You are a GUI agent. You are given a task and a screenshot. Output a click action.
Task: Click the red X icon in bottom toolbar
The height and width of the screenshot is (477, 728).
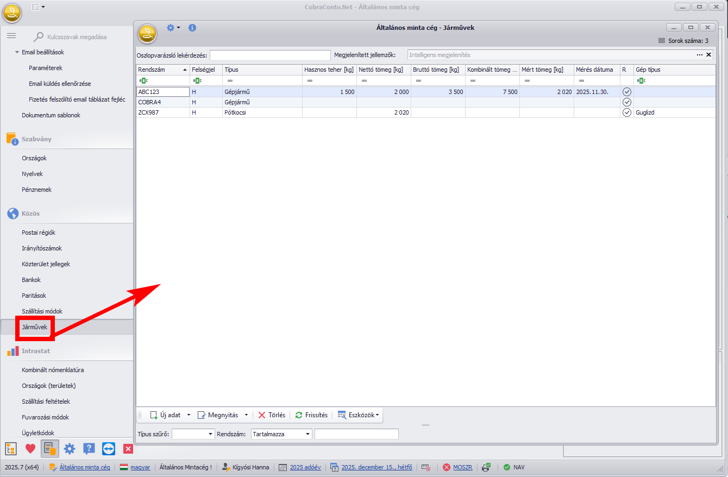128,449
